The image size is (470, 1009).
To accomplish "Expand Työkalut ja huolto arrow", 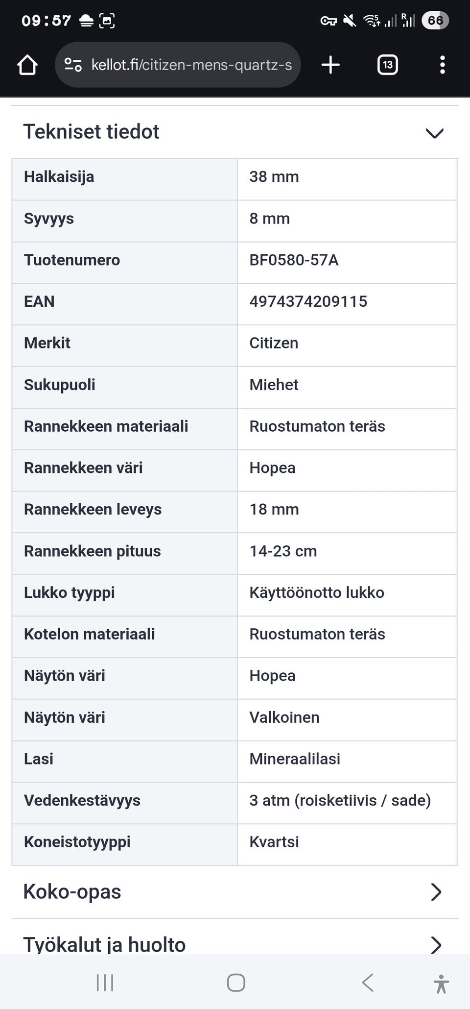I will 436,945.
